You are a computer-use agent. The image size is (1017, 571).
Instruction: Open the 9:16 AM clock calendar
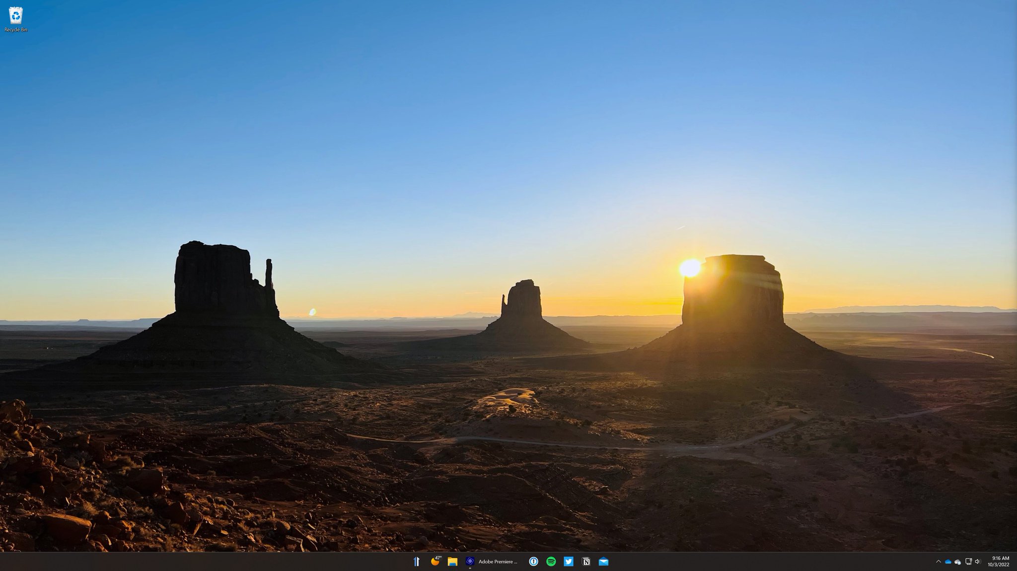(x=998, y=562)
